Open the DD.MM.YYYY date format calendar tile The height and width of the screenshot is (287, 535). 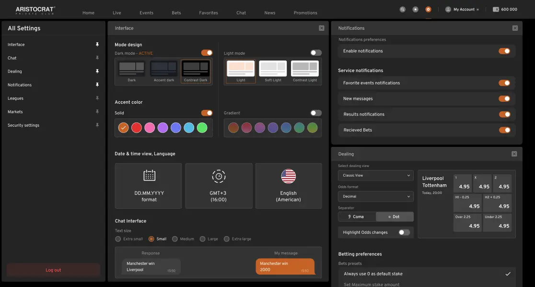[149, 186]
